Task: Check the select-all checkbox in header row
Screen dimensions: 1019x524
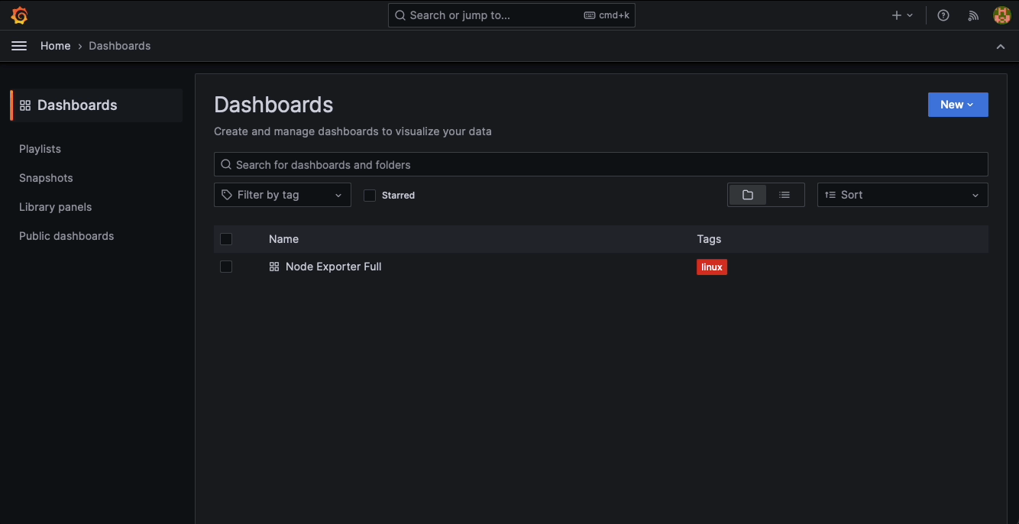Action: click(226, 239)
